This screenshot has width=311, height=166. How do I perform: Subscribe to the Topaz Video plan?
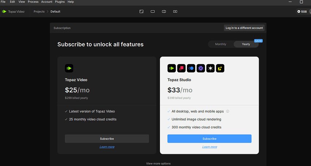[x=107, y=139]
